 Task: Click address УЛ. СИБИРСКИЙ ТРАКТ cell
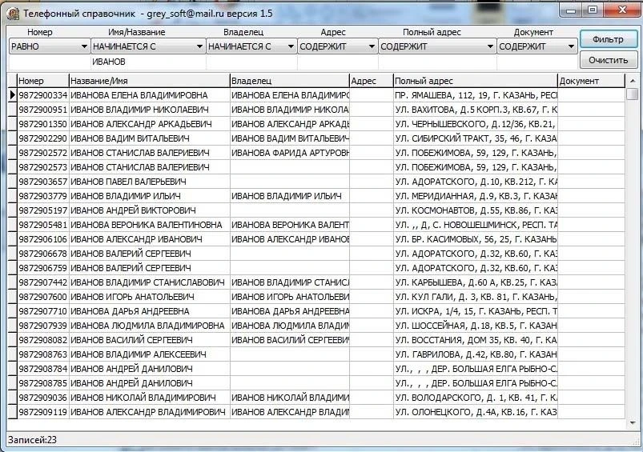point(476,138)
